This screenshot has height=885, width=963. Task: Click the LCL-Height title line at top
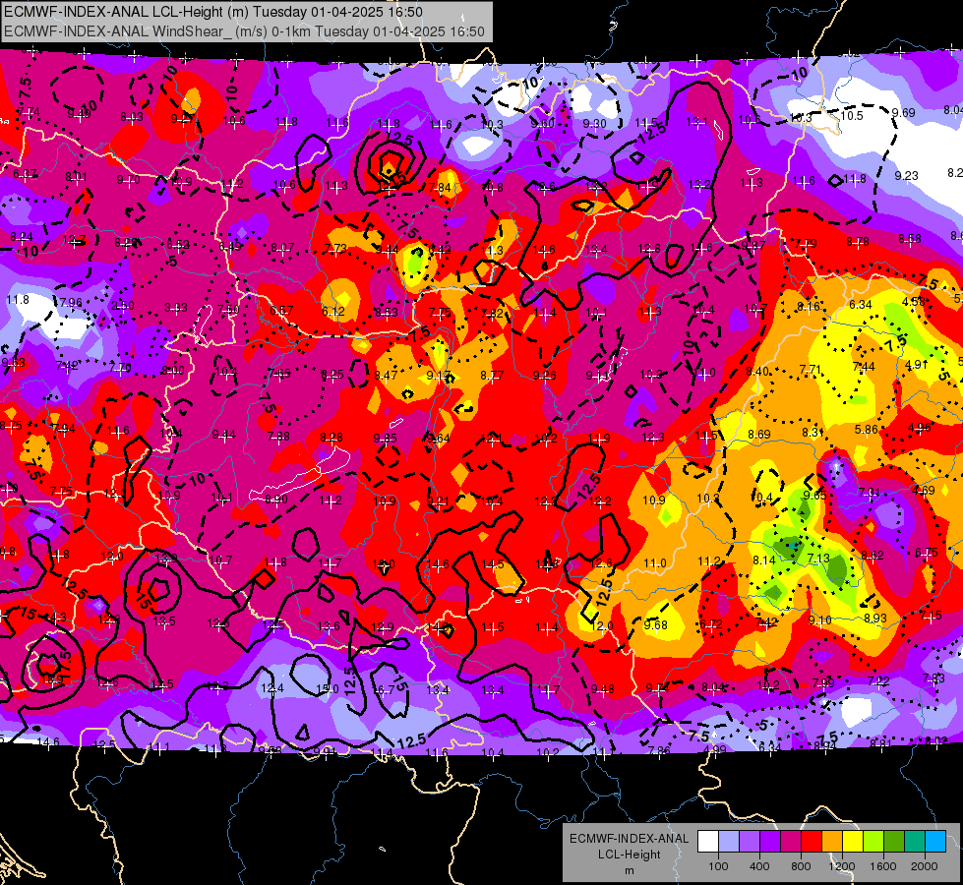[x=213, y=12]
